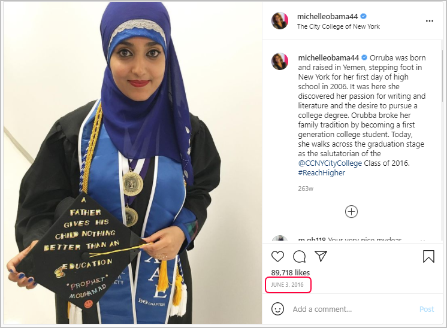
Task: View the 89,718 likes list
Action: [290, 273]
